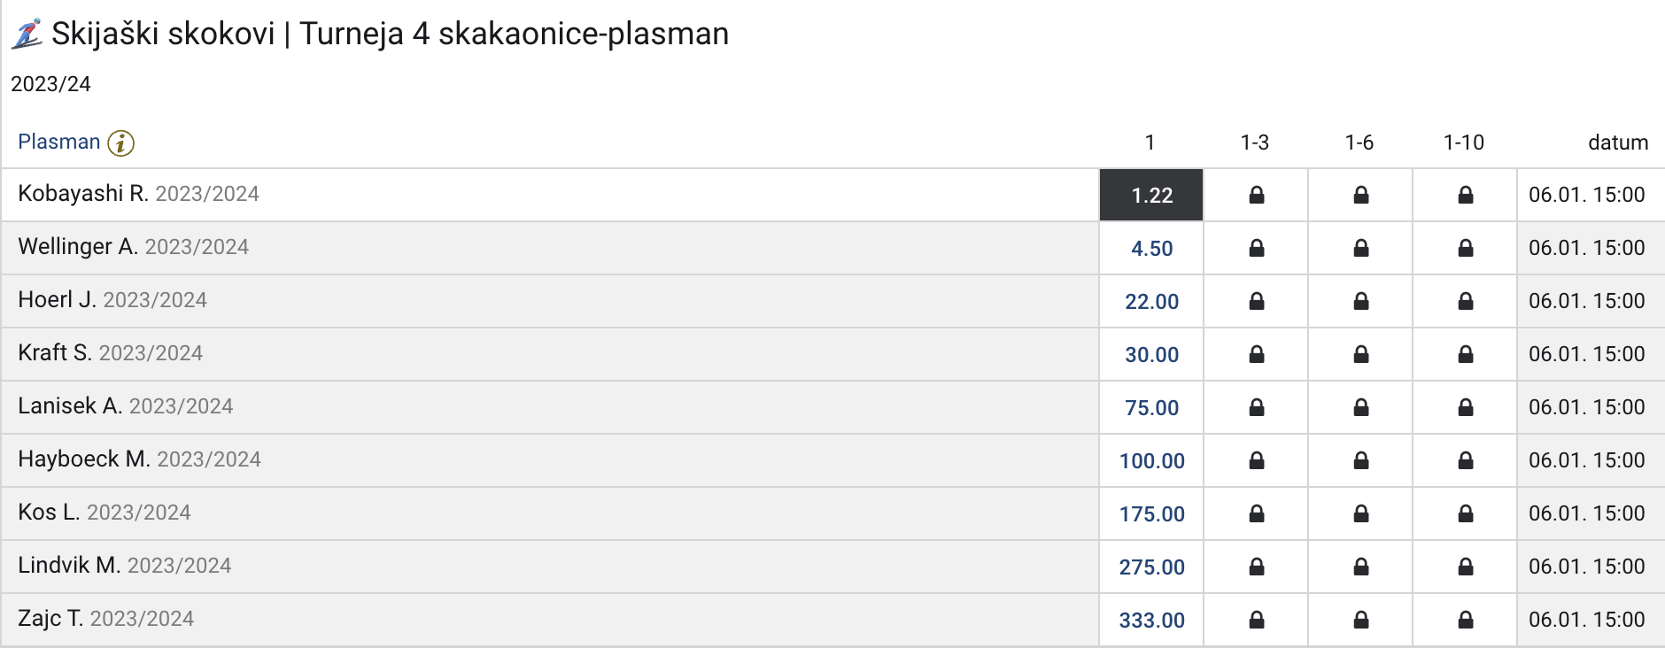Click Lanisek A. 1-6 lock icon
The image size is (1665, 648).
coord(1360,407)
